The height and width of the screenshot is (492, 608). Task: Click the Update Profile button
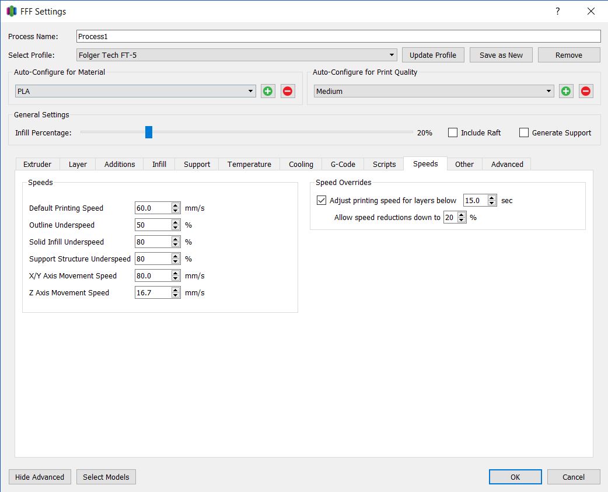pos(433,55)
